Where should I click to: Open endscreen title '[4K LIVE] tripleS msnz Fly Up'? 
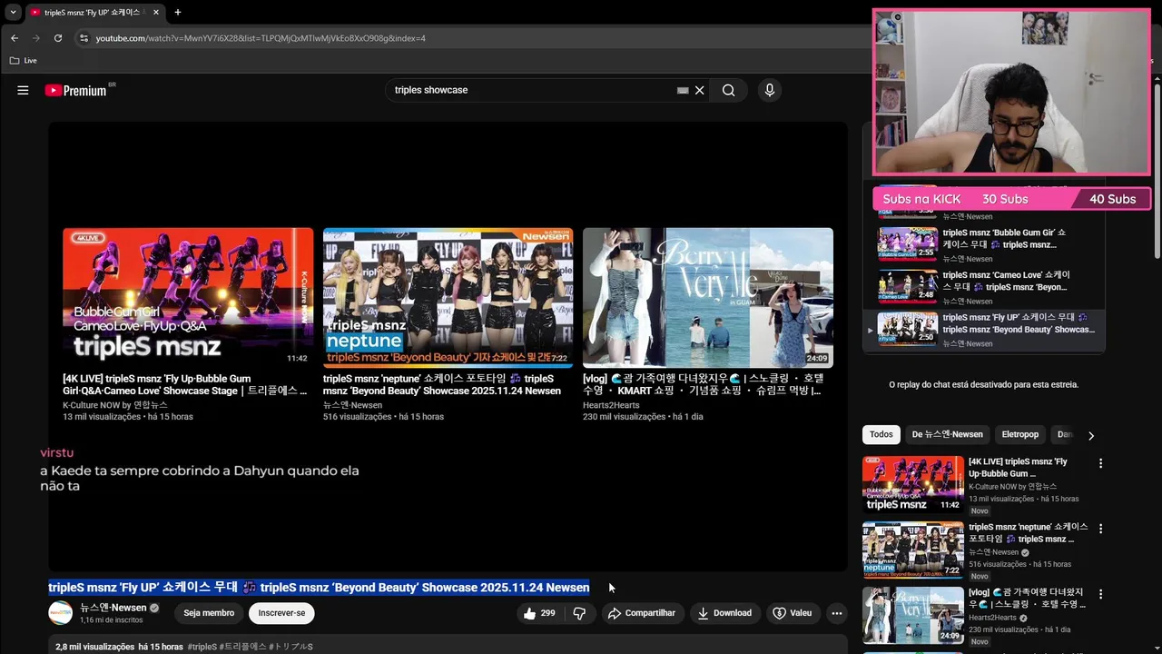[x=185, y=384]
